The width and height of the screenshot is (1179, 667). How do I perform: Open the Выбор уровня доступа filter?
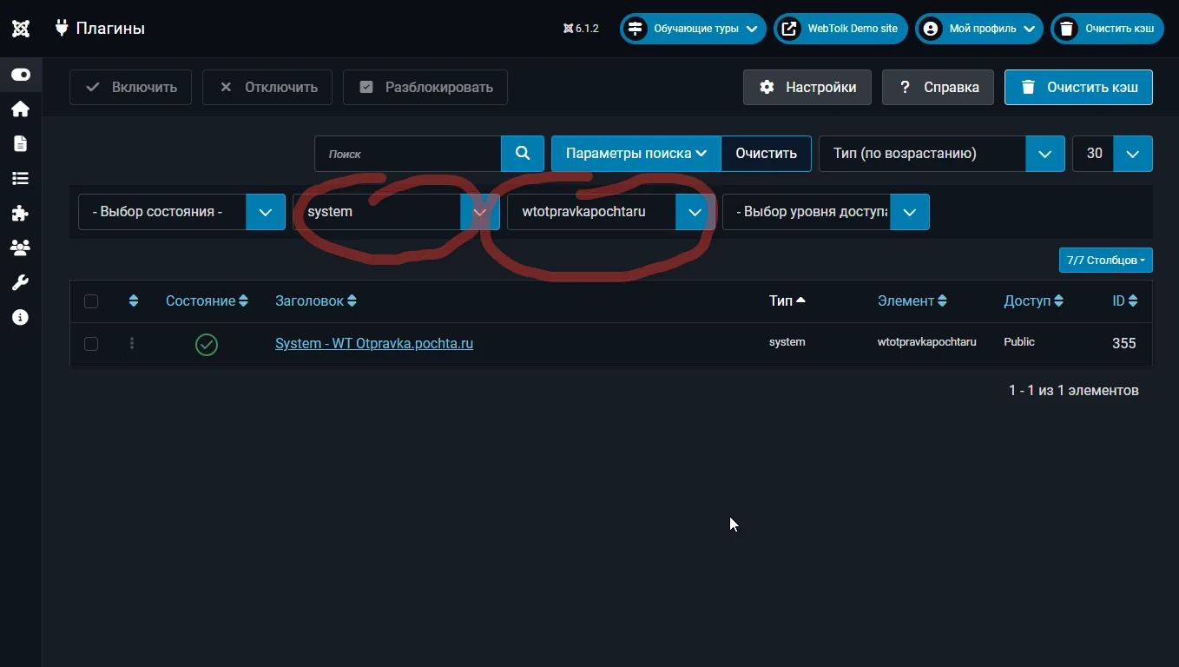pyautogui.click(x=826, y=212)
